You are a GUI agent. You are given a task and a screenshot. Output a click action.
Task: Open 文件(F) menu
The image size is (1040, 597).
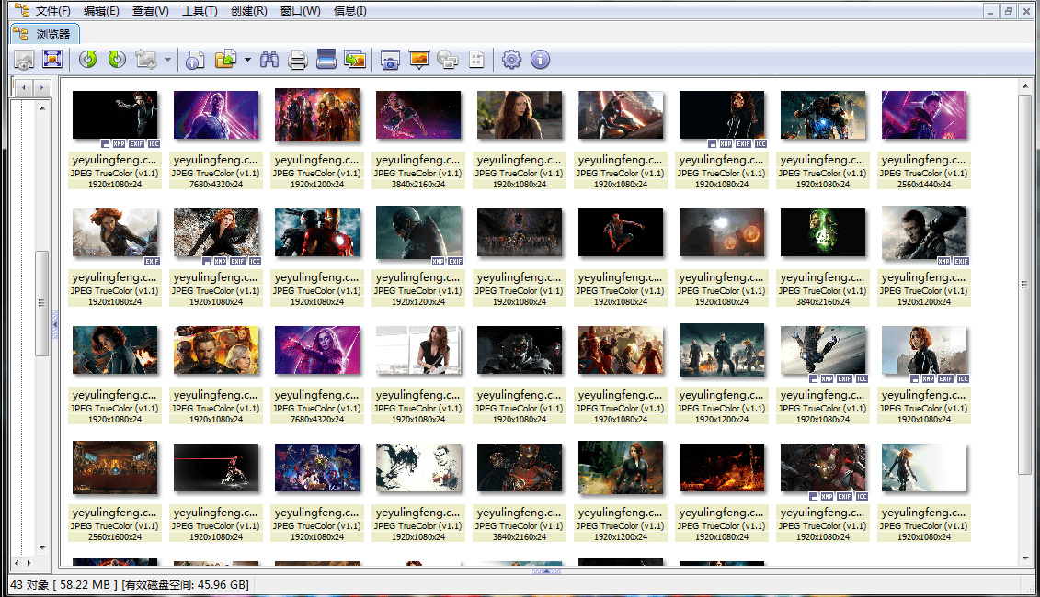pos(53,11)
